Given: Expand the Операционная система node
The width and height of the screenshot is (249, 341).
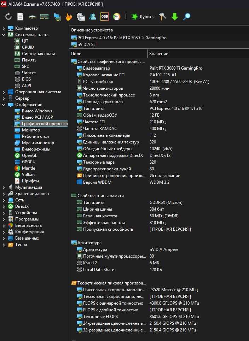Looking at the screenshot, I should click(x=4, y=92).
